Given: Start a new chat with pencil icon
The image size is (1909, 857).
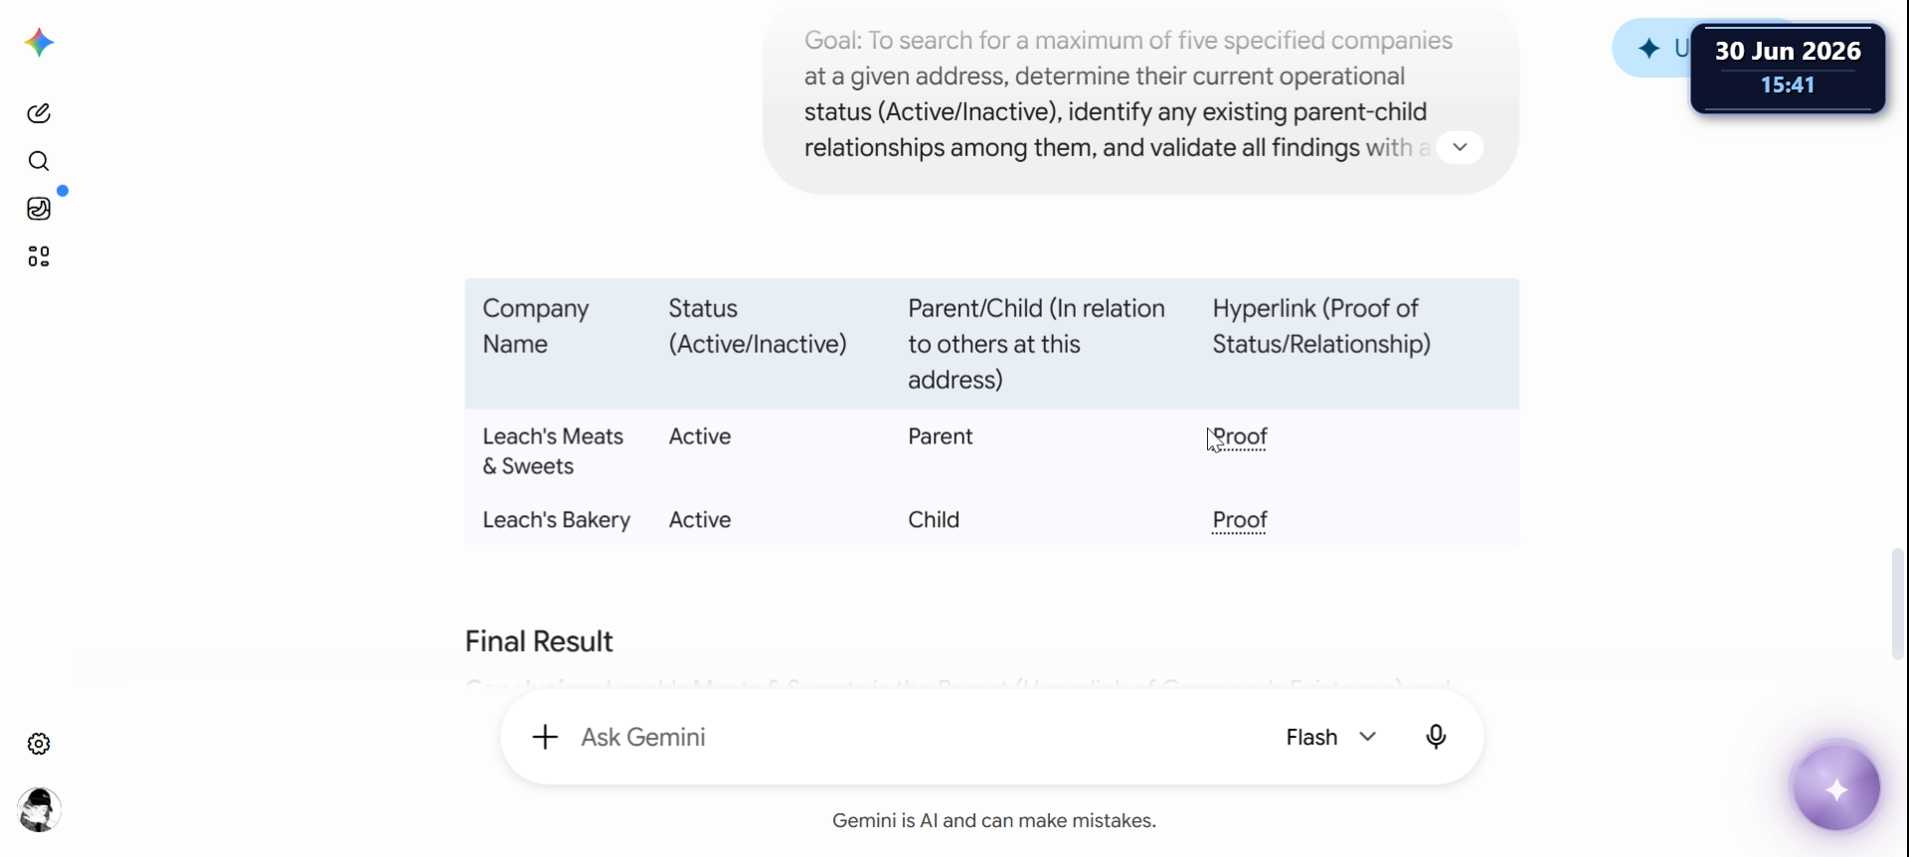Looking at the screenshot, I should (39, 113).
